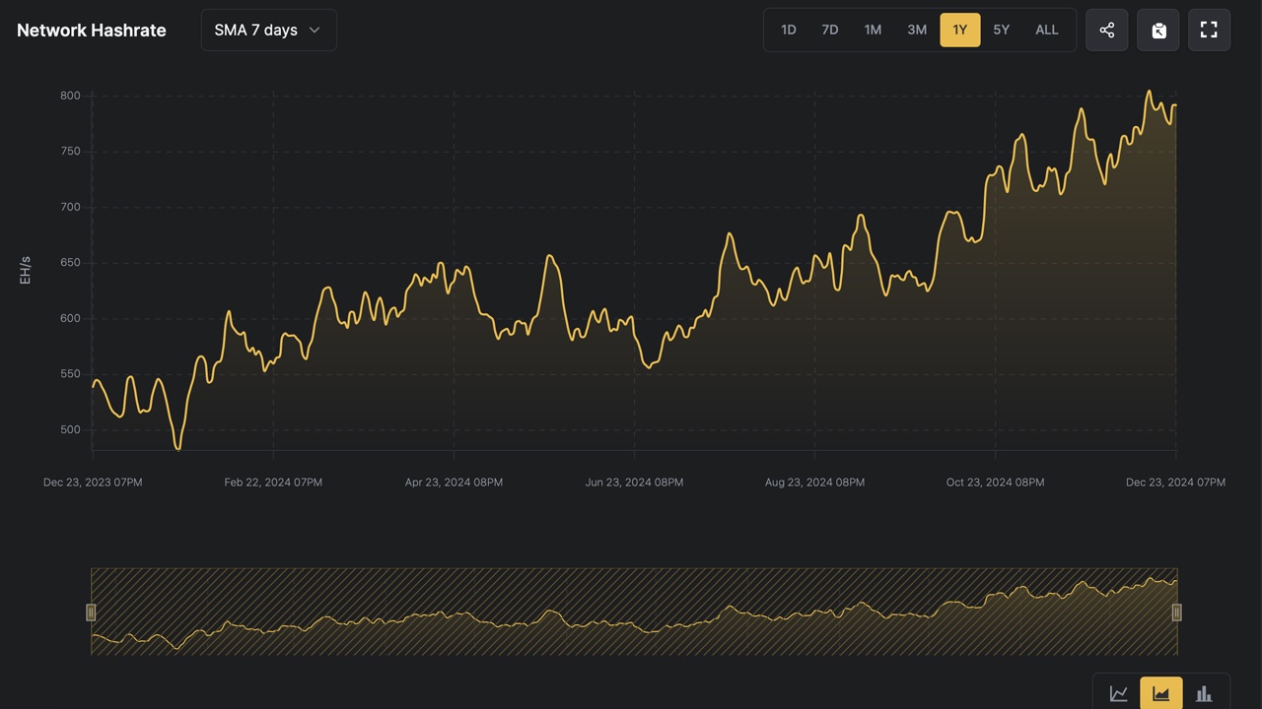Image resolution: width=1262 pixels, height=709 pixels.
Task: Toggle the 5Y time range
Action: tap(1002, 30)
